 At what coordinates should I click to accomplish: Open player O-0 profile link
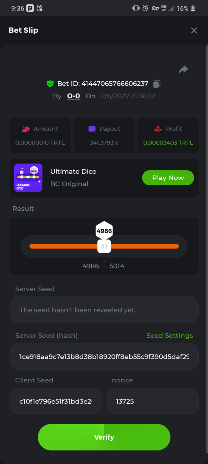[x=74, y=96]
